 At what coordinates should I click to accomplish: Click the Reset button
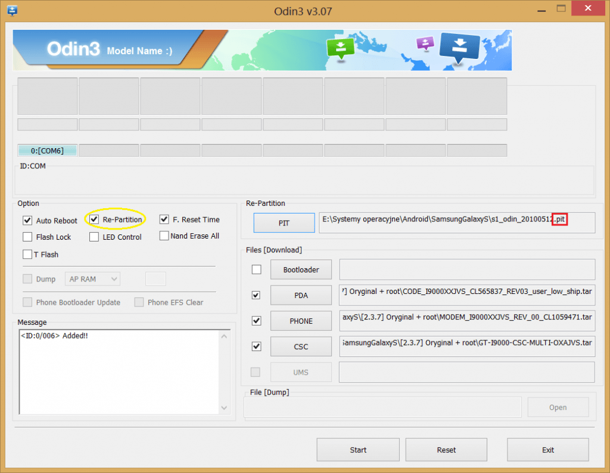[x=446, y=450]
